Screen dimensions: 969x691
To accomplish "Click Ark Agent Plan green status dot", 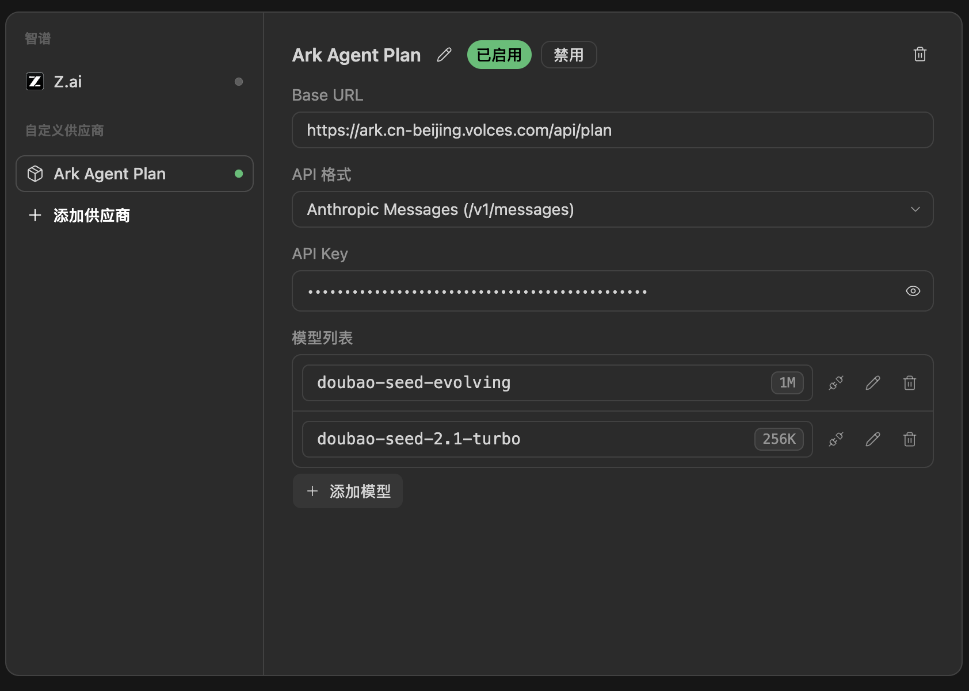I will click(x=239, y=174).
